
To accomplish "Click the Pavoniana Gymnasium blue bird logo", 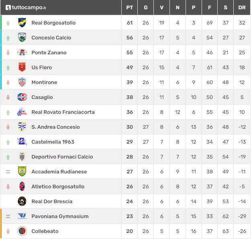I will 22,216.
